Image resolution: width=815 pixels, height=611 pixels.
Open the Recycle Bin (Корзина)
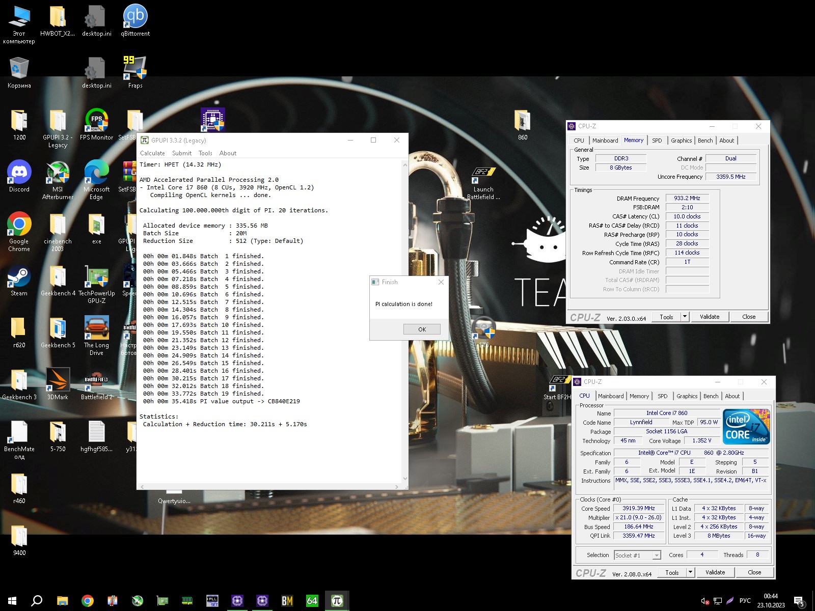click(x=19, y=72)
